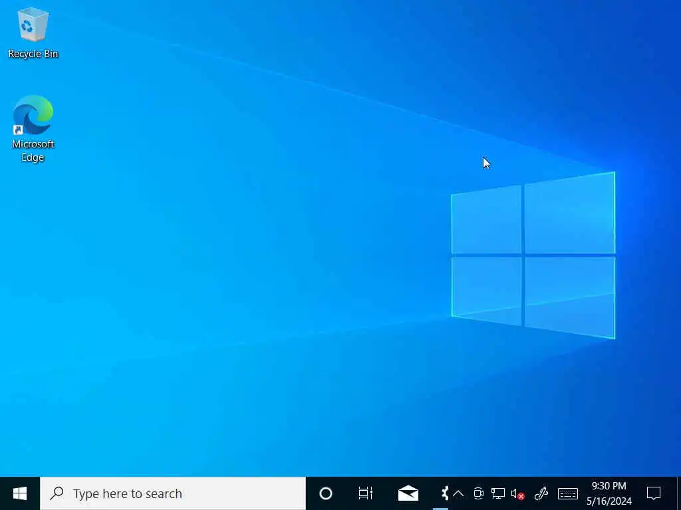Open the Windows Start menu
681x510 pixels.
(x=20, y=493)
